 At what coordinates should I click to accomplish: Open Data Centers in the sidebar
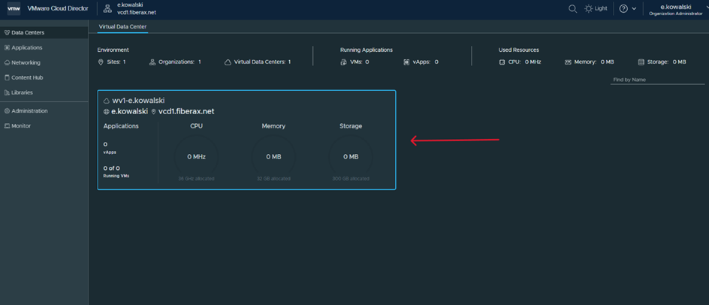[x=27, y=33]
